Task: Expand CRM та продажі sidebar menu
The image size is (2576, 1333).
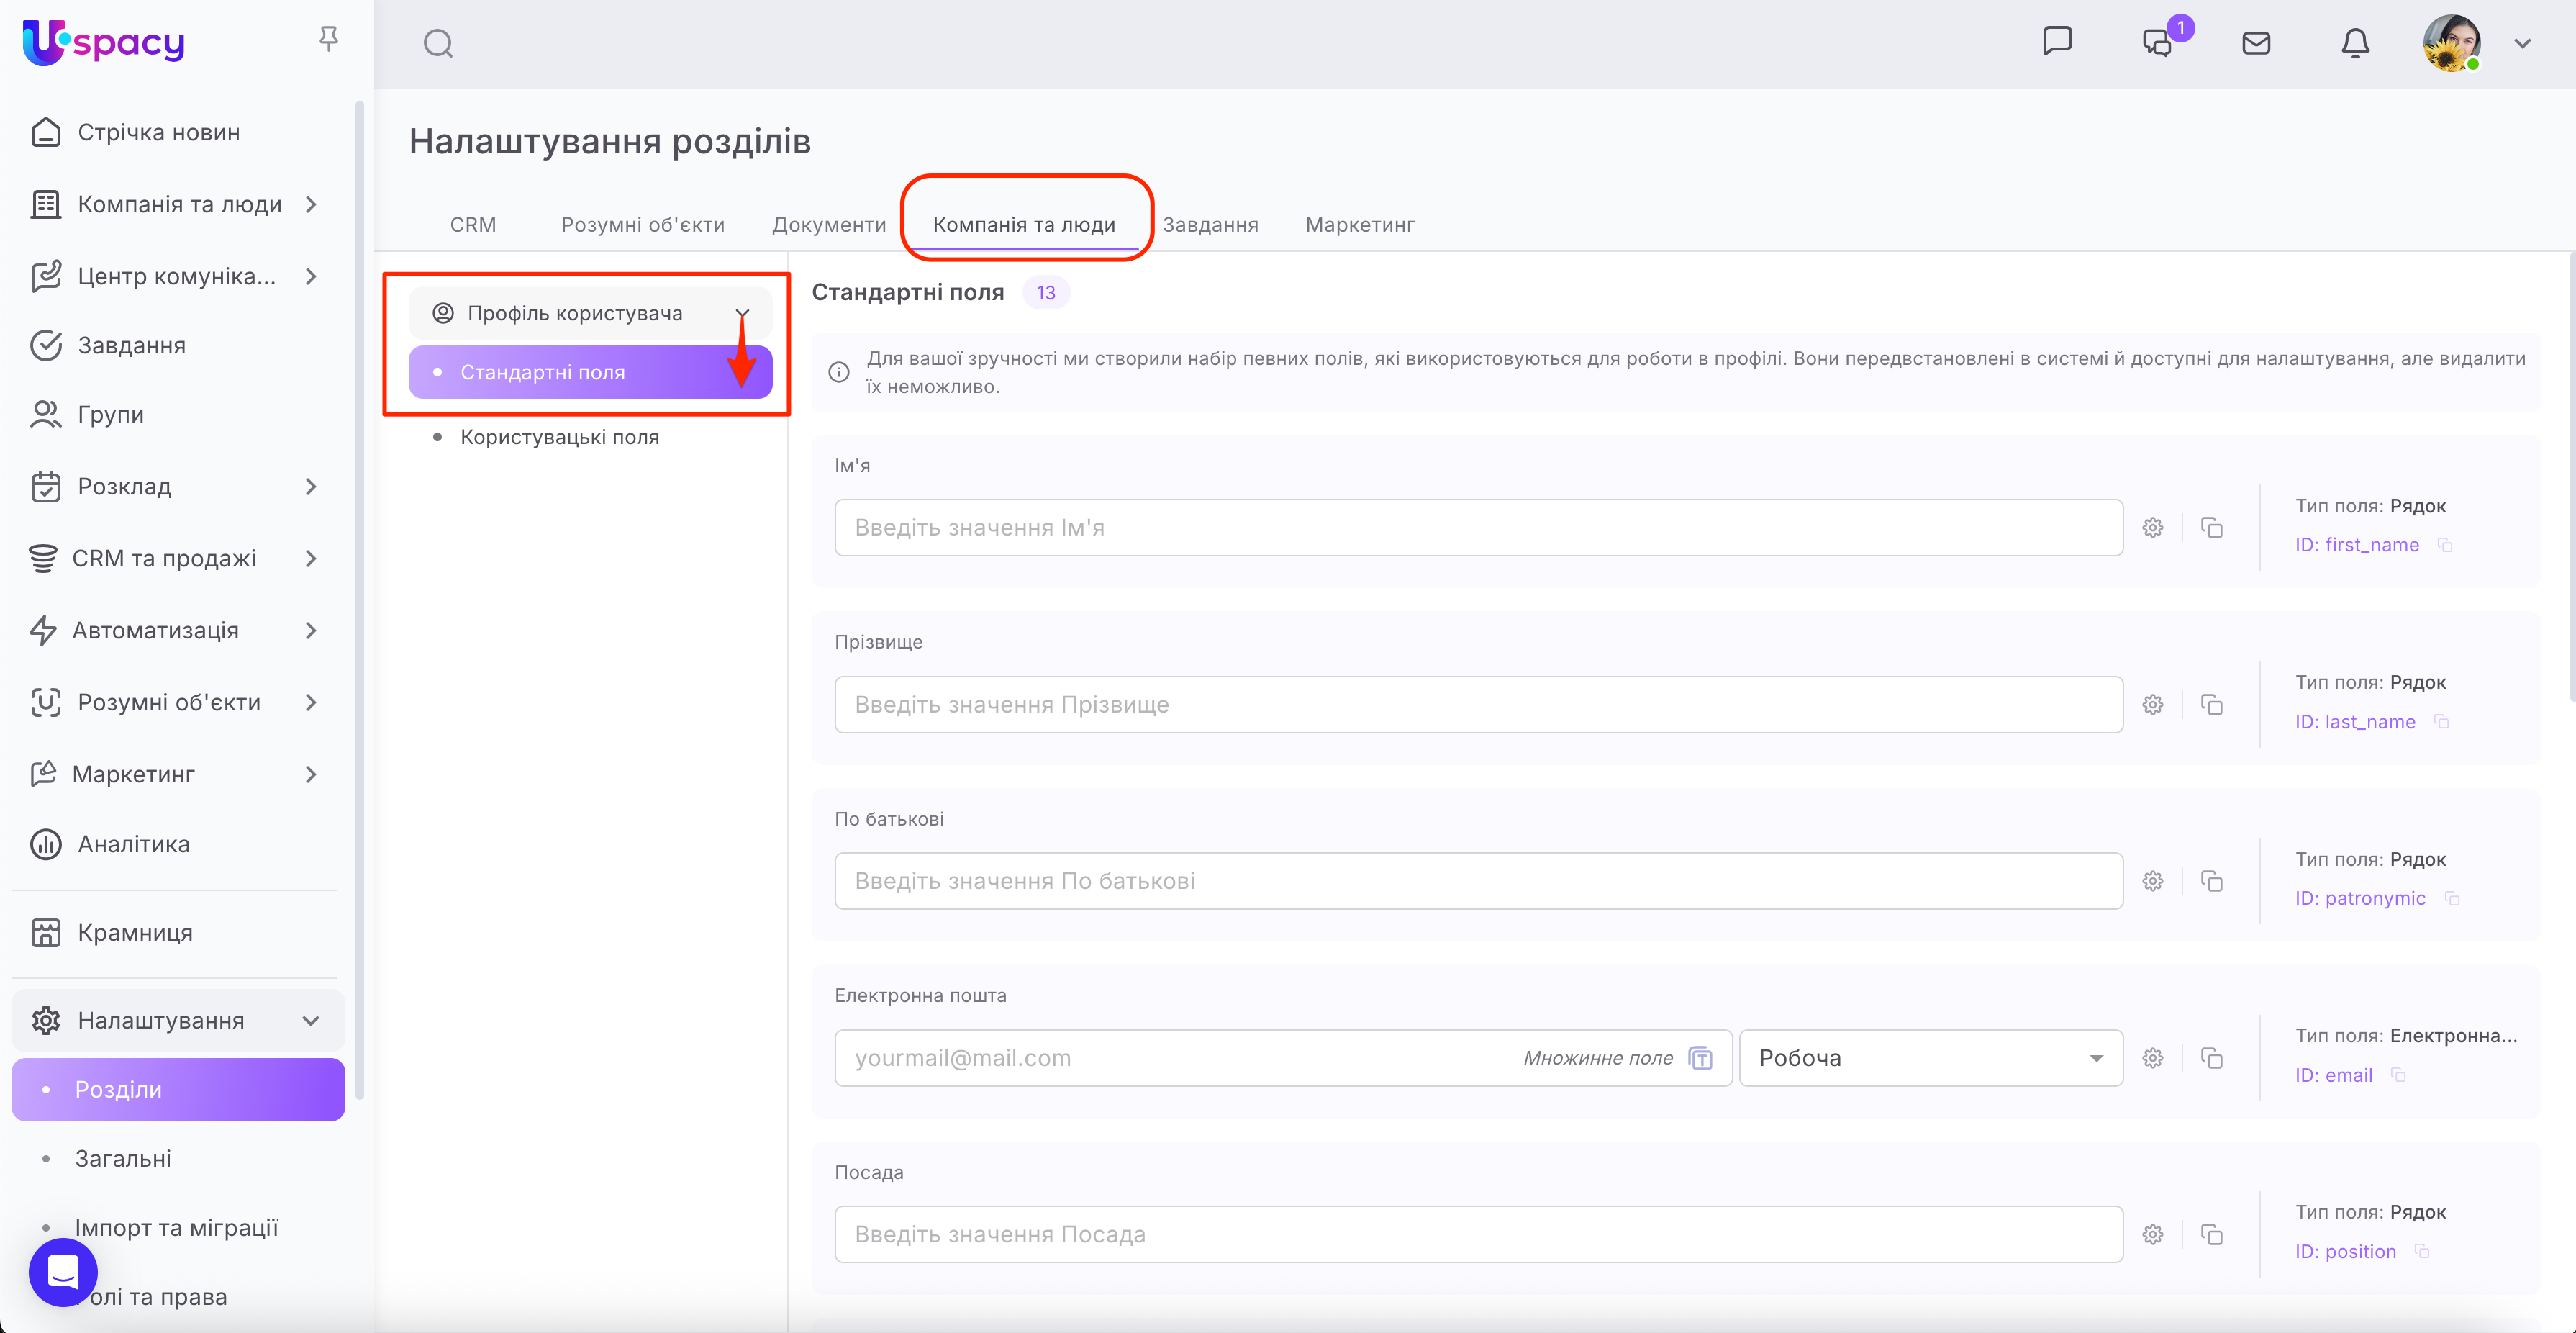Action: pyautogui.click(x=311, y=559)
